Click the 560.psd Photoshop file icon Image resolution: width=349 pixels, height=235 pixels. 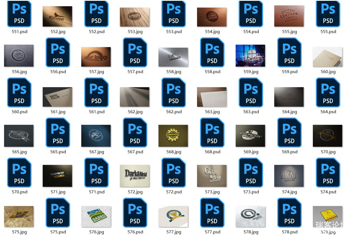coord(19,93)
